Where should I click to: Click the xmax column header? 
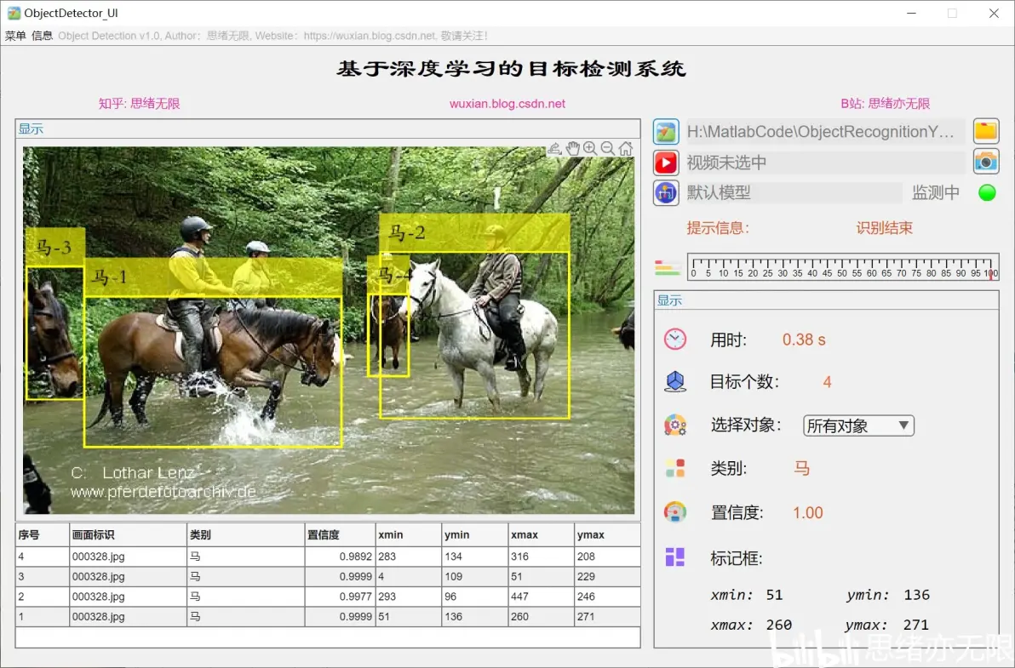pos(542,534)
